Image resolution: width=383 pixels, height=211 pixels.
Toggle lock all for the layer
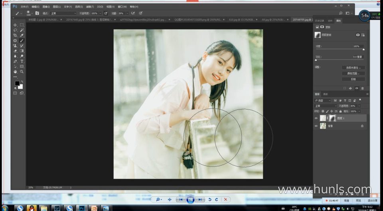[340, 111]
